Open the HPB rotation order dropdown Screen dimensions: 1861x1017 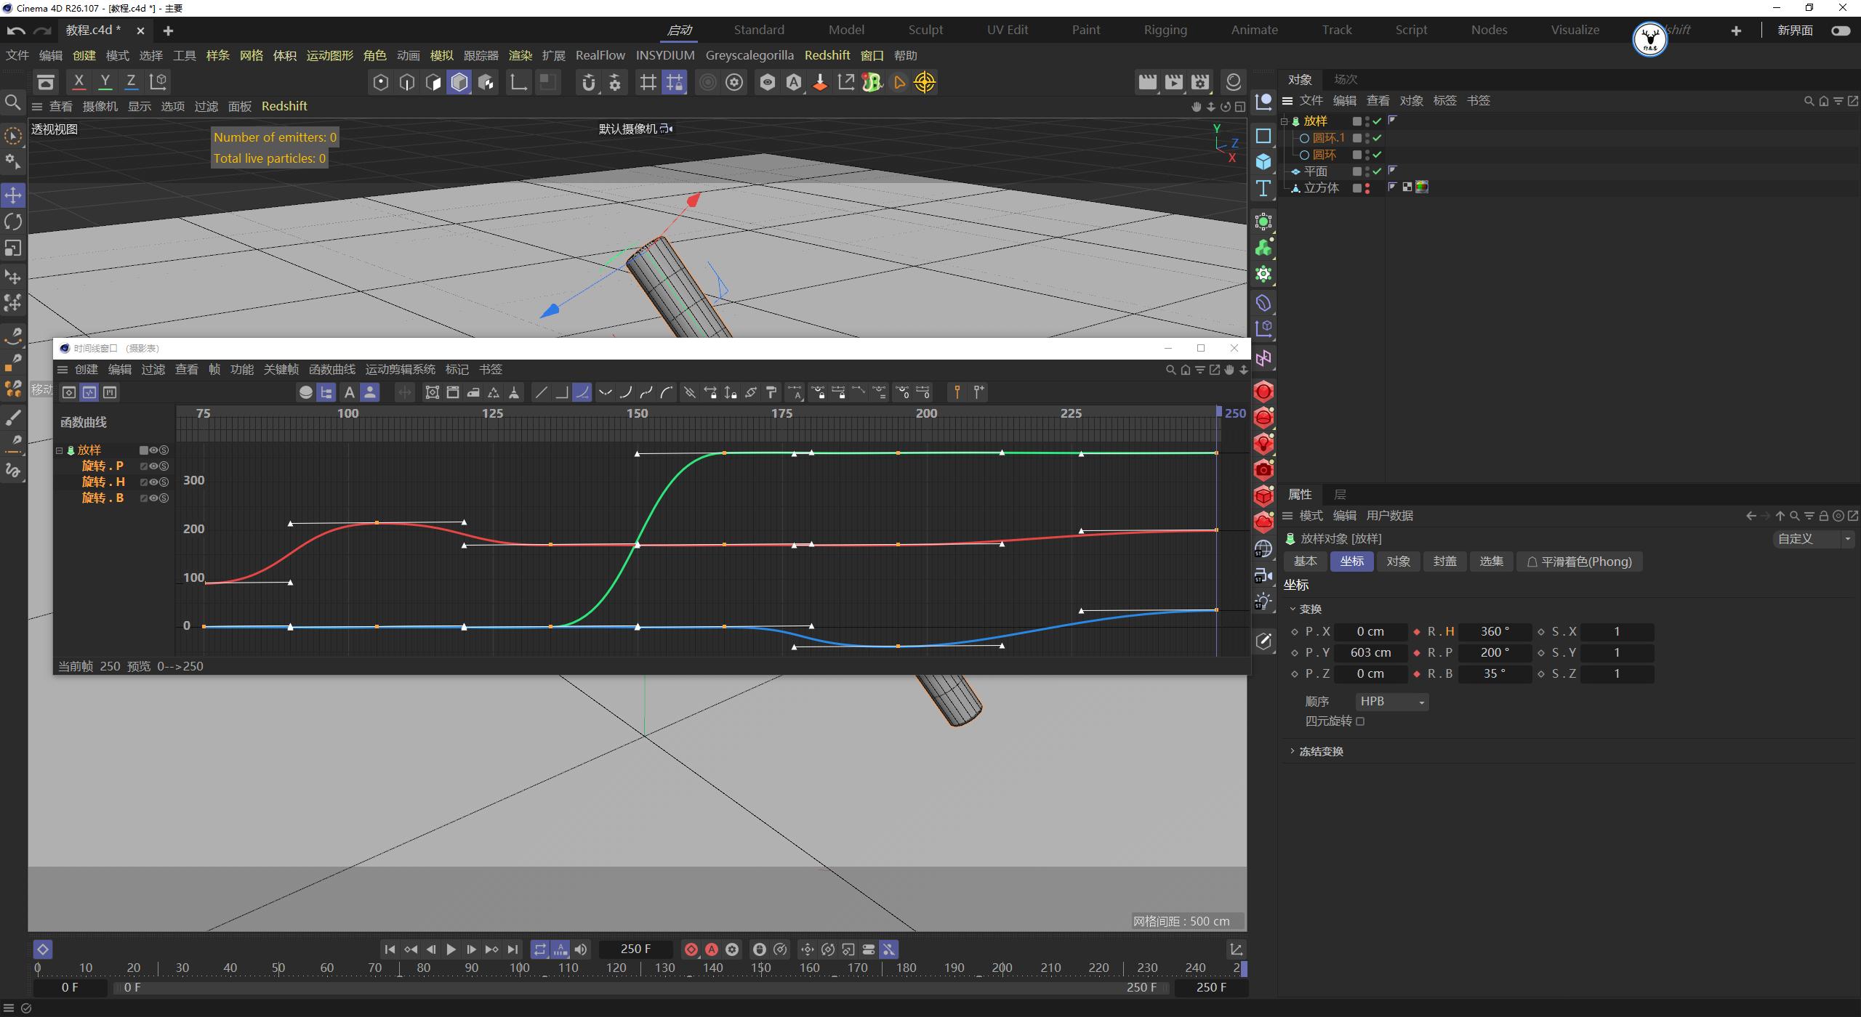point(1391,701)
